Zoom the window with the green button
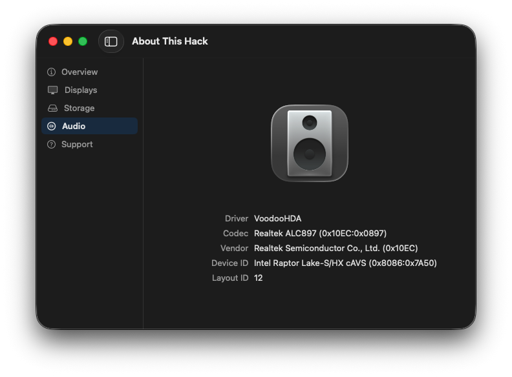This screenshot has width=512, height=377. point(83,41)
